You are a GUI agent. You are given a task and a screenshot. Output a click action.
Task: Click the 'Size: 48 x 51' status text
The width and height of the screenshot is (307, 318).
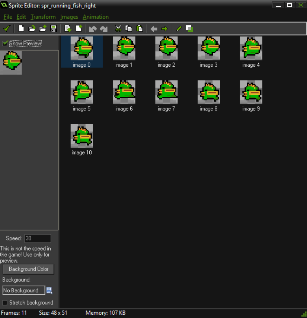pos(53,313)
